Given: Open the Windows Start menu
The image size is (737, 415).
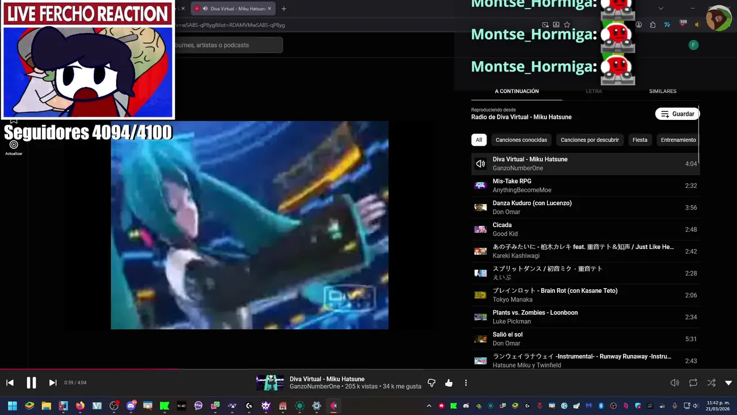Looking at the screenshot, I should click(12, 406).
